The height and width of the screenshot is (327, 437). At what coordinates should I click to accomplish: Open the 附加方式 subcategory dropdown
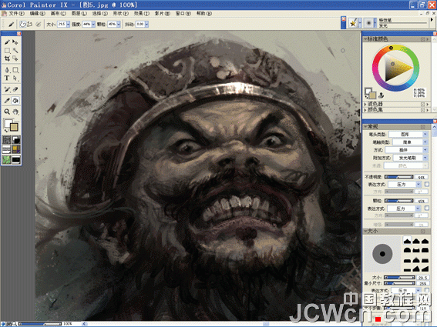410,158
